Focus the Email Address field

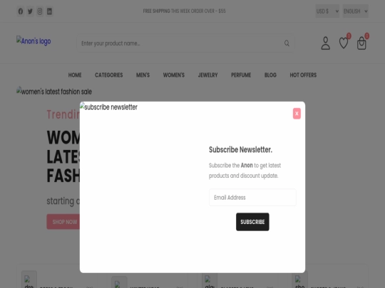[x=252, y=198]
